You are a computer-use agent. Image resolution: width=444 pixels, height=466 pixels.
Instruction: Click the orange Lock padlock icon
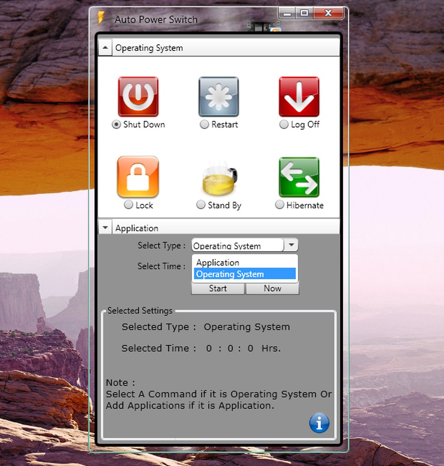tap(138, 177)
